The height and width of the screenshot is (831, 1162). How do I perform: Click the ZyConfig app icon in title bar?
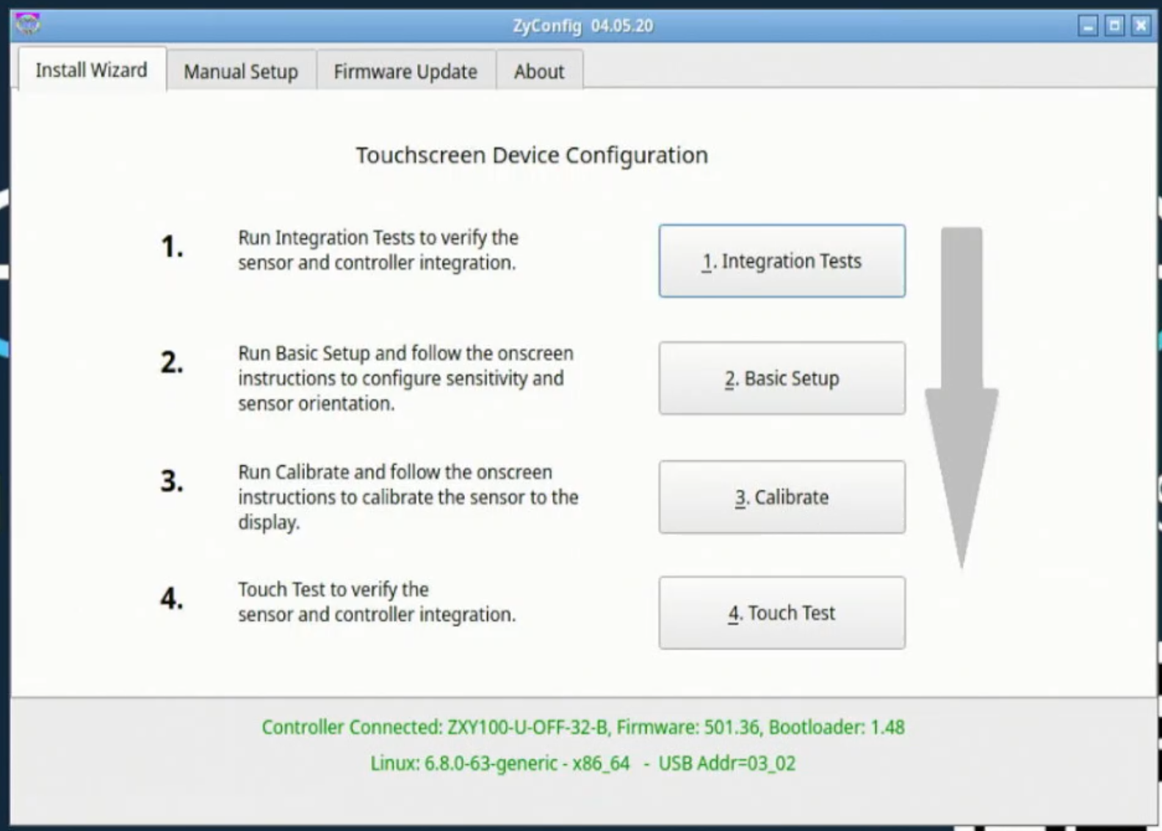pos(27,24)
